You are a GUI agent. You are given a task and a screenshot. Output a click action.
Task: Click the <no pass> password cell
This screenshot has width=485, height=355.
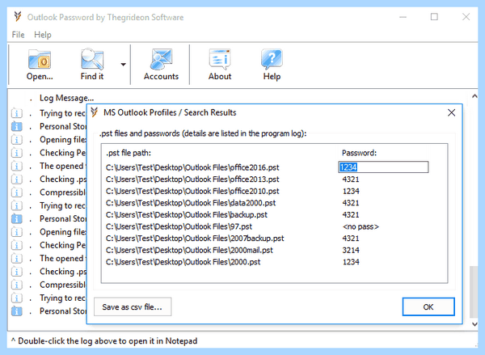361,226
